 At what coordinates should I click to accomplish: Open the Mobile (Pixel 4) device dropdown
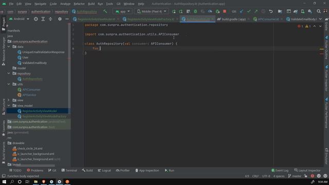[152, 11]
